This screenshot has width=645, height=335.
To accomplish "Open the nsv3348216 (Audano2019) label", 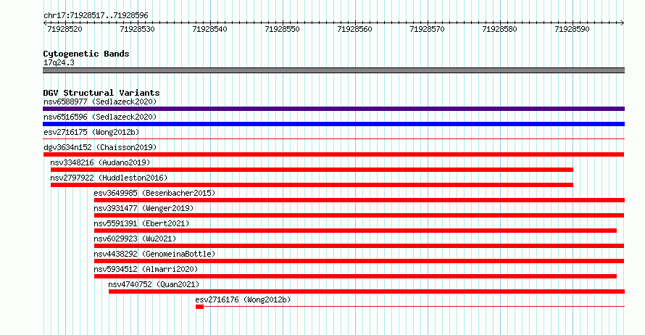I will point(100,162).
